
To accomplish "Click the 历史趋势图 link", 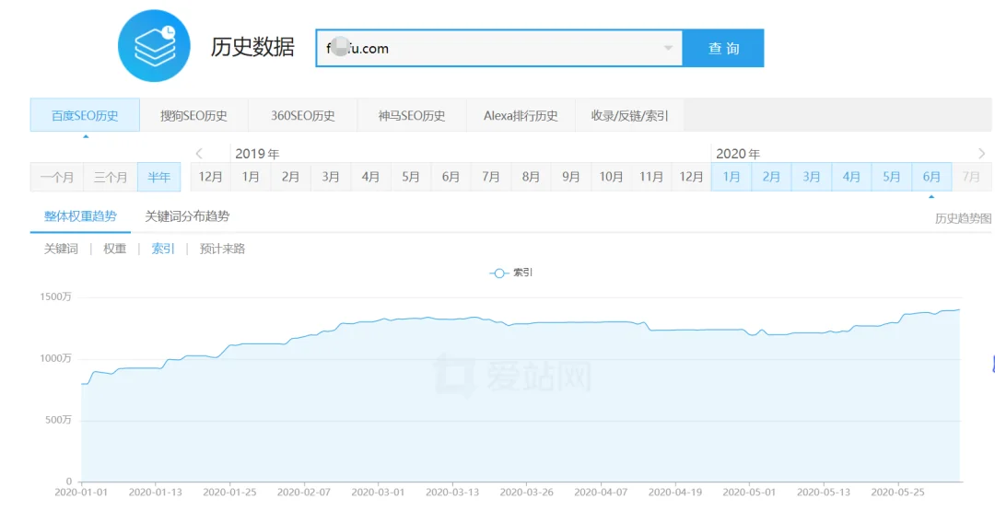I will [963, 219].
